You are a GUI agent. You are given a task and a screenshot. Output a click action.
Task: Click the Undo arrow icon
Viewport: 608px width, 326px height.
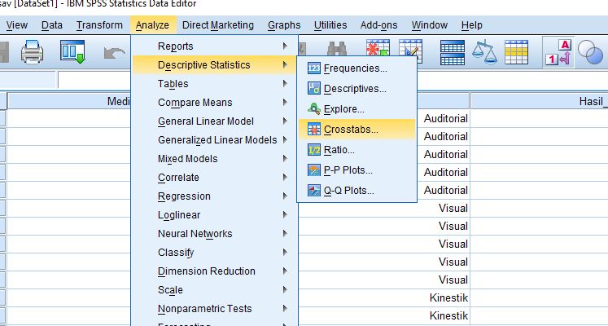(113, 54)
